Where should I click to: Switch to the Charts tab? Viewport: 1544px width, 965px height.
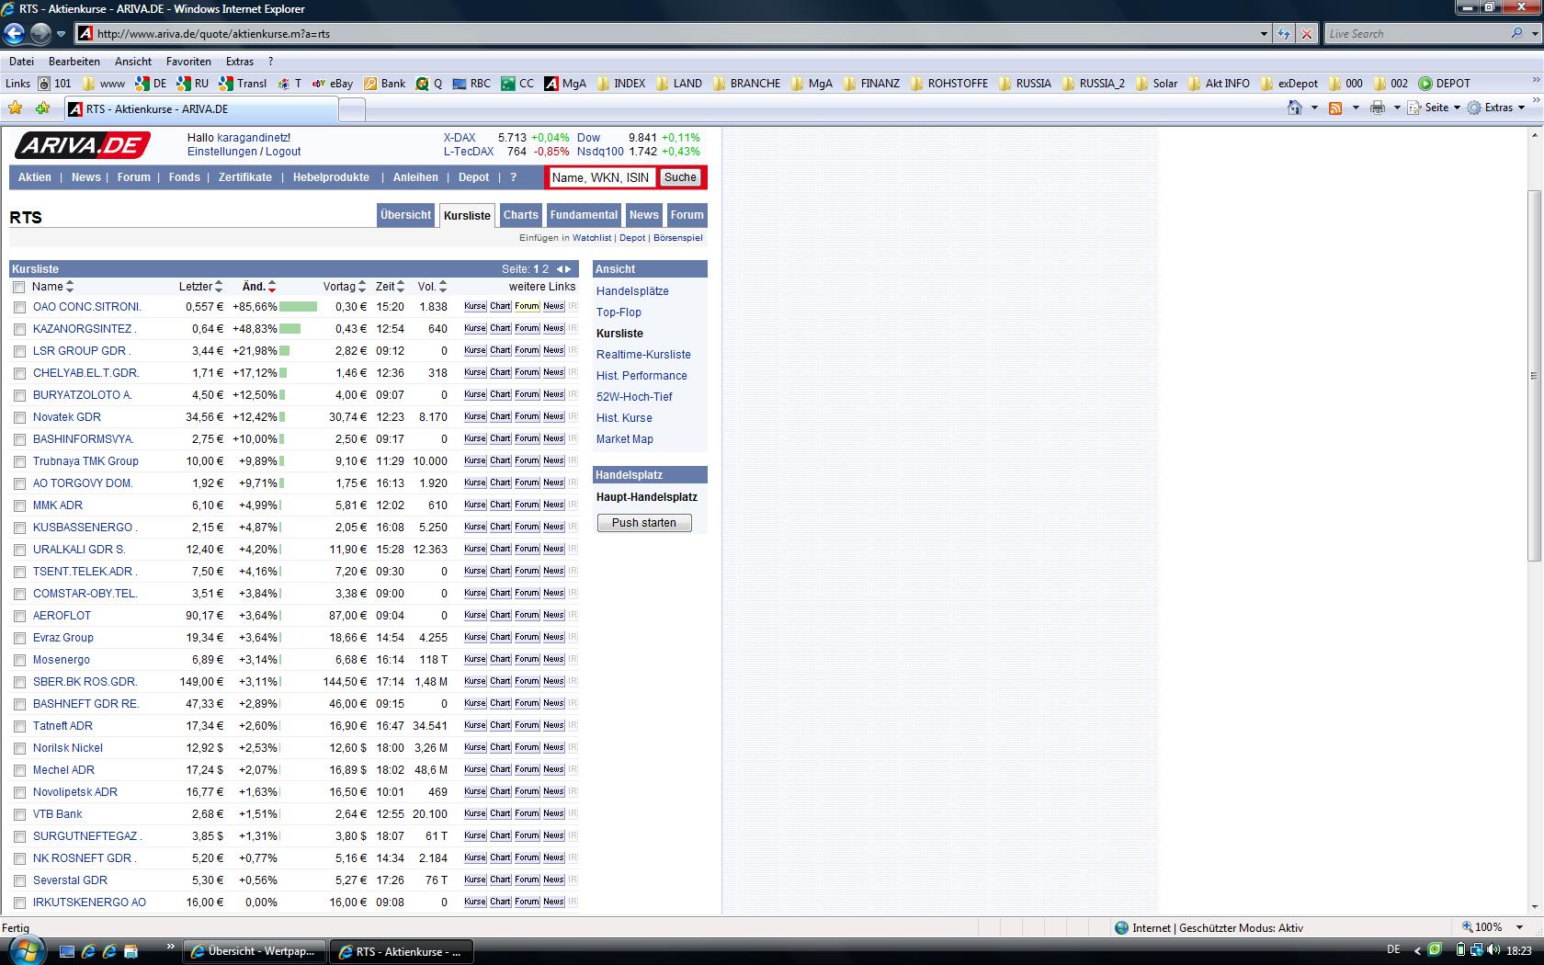520,215
